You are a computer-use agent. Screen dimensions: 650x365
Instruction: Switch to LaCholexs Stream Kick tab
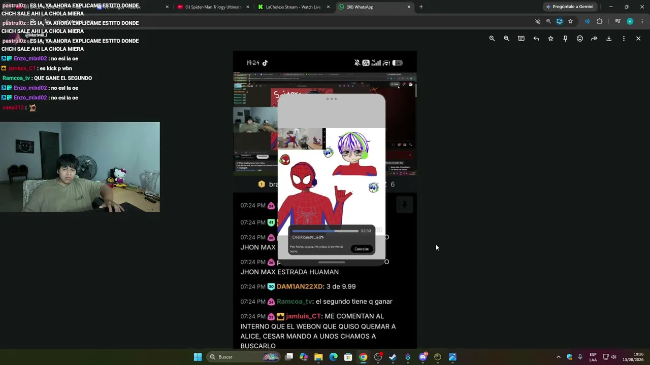coord(295,7)
